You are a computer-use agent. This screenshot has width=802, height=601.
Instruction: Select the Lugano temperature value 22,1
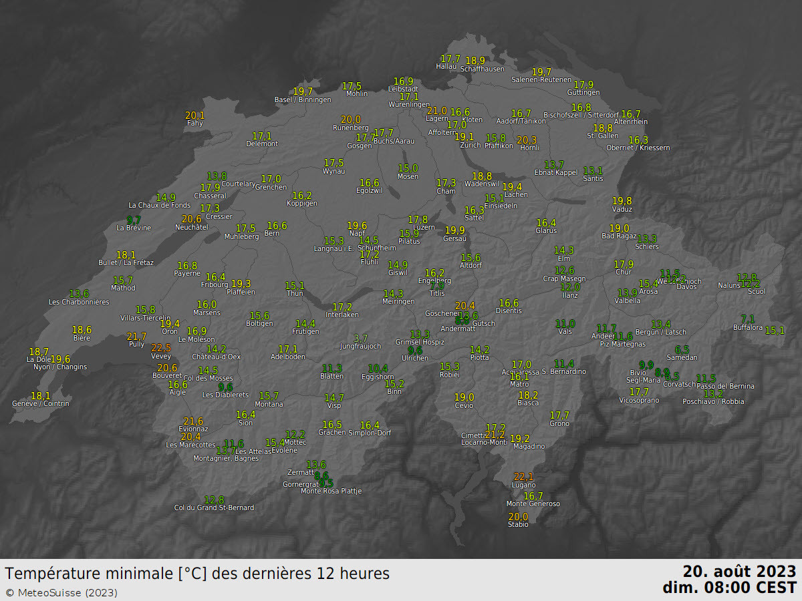pyautogui.click(x=523, y=477)
